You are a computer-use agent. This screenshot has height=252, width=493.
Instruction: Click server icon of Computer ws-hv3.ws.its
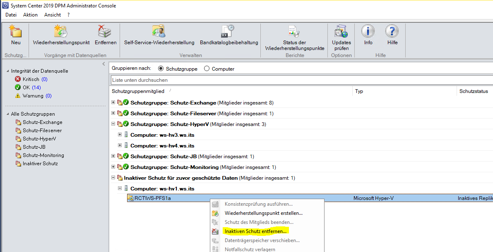click(126, 135)
